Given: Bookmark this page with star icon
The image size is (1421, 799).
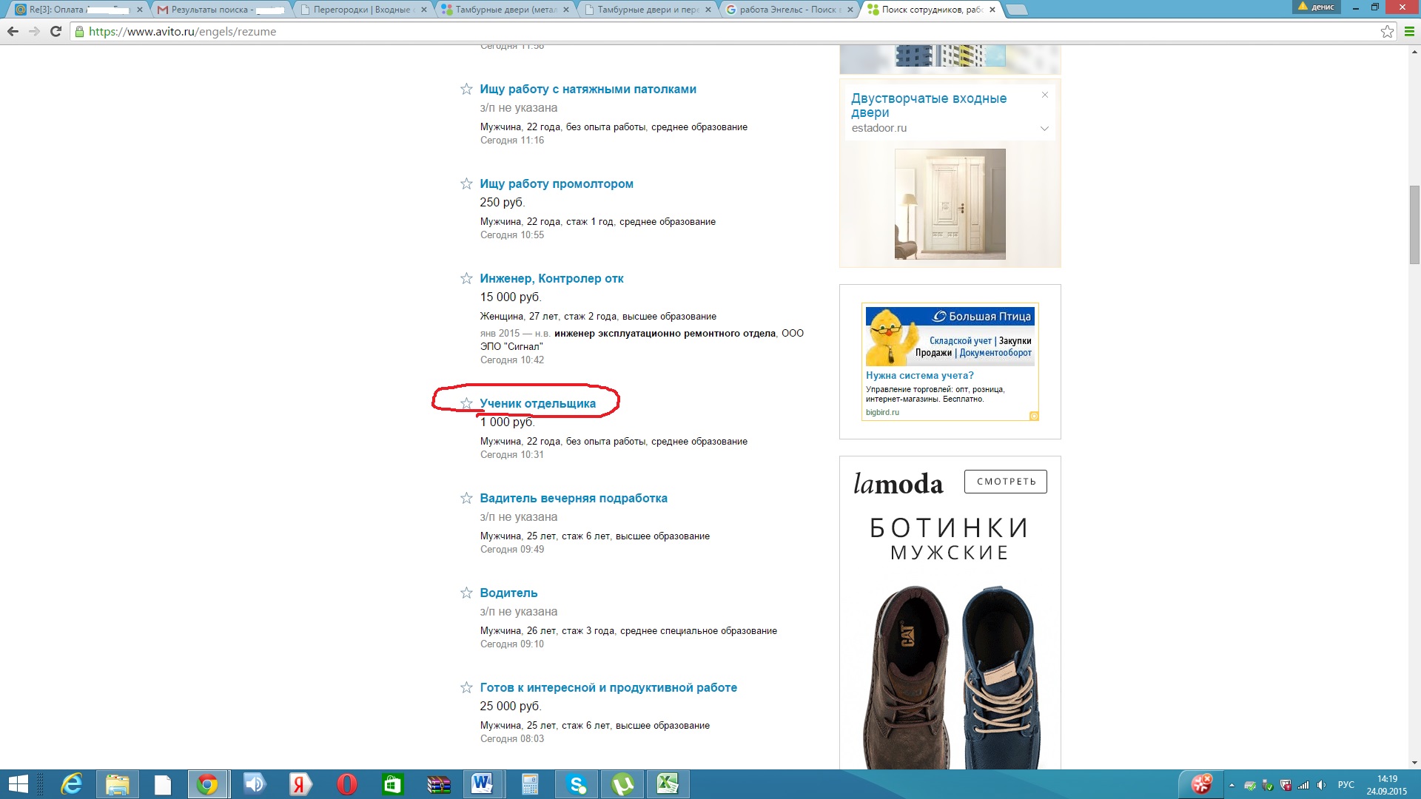Looking at the screenshot, I should pos(1387,31).
